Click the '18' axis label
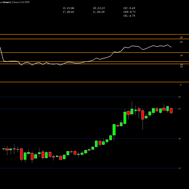Screen dimensions: 189x189 181,56
